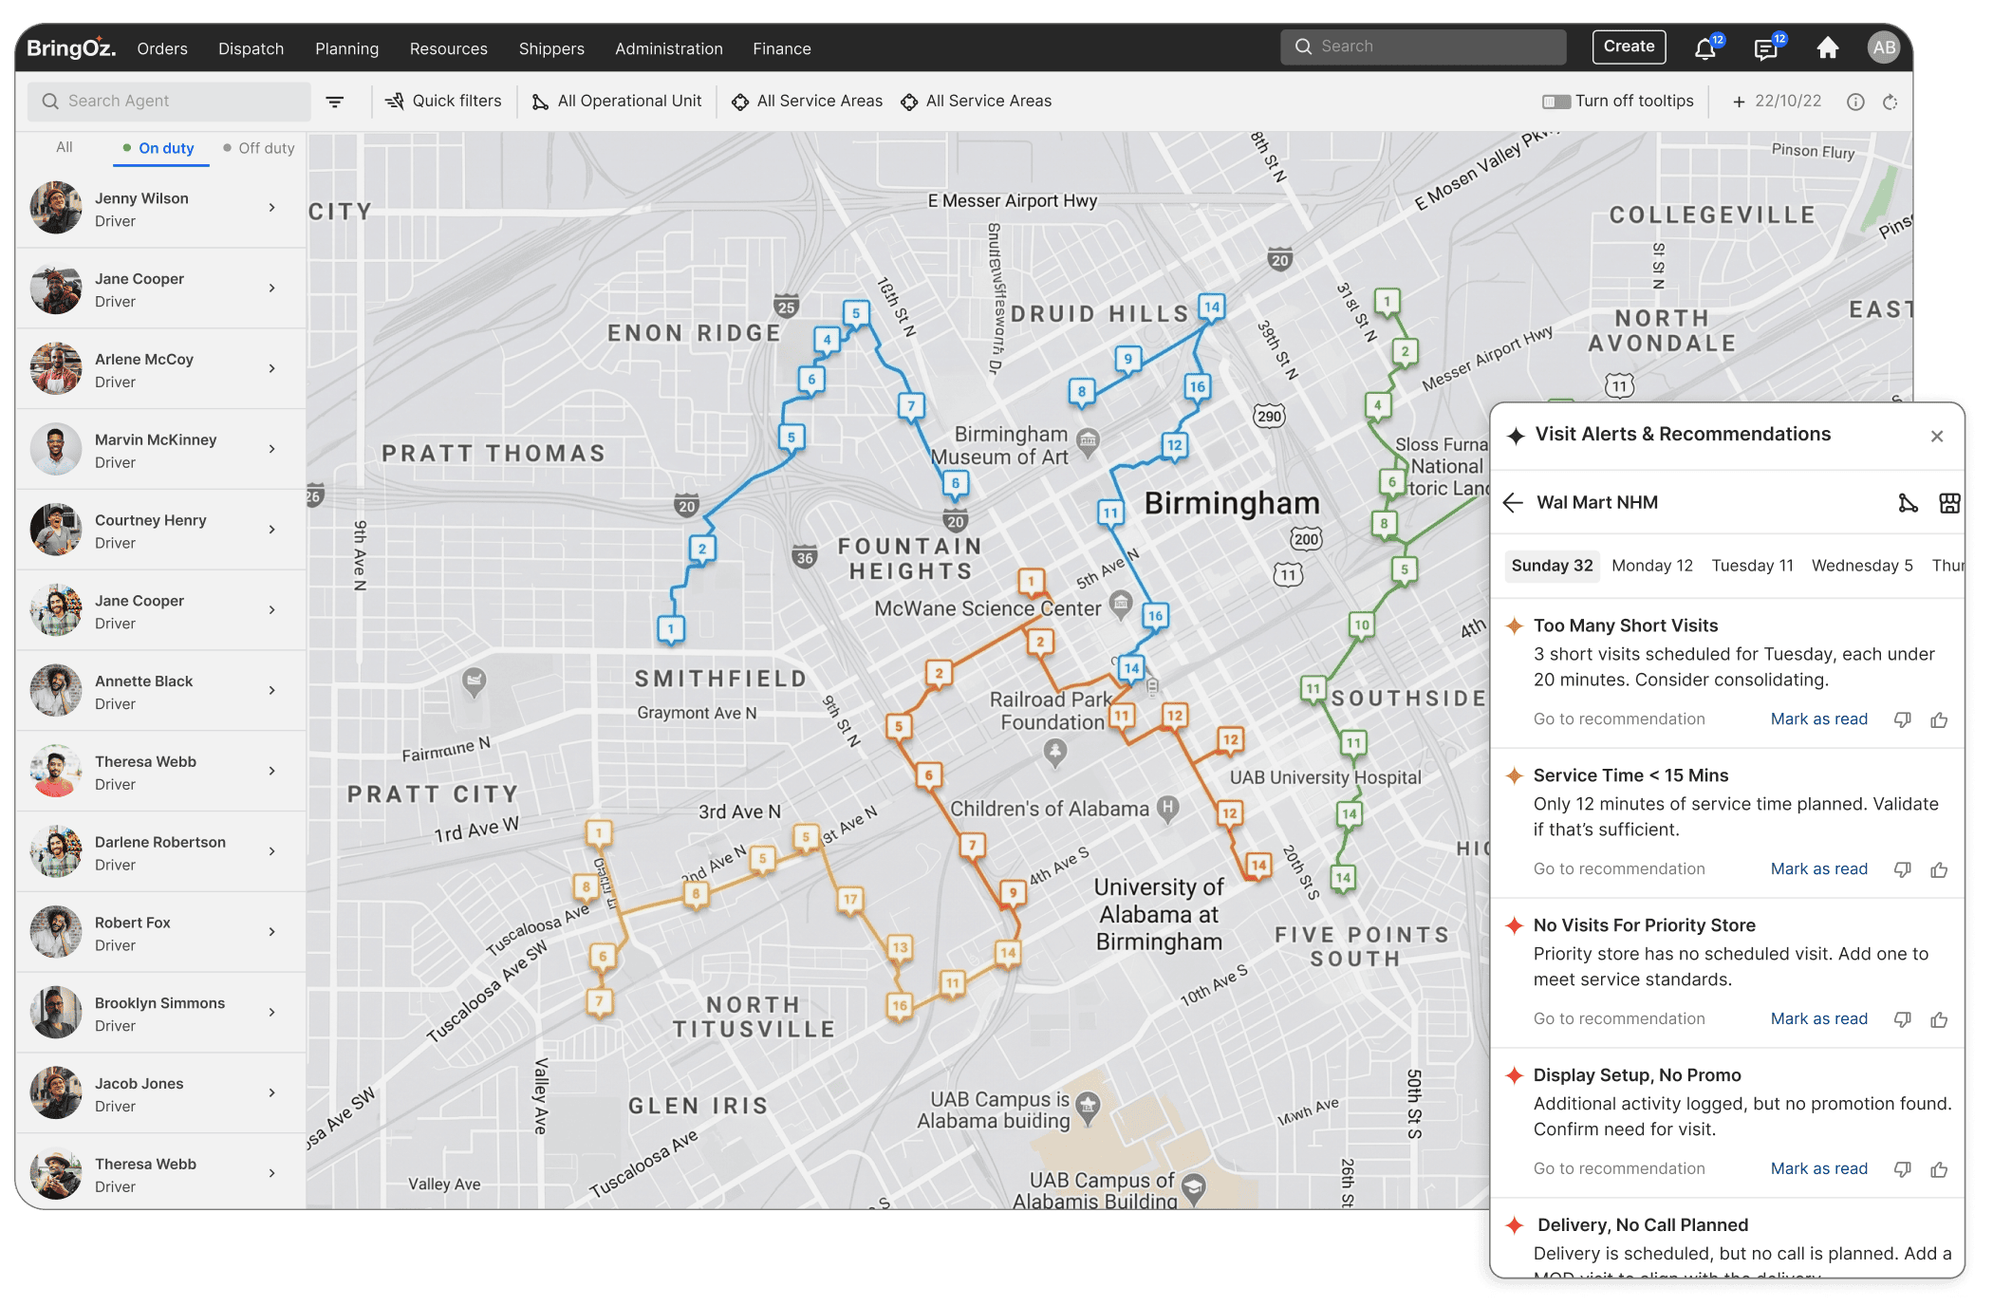This screenshot has height=1306, width=1993.
Task: Go to recommendation for Service Time alert
Action: click(1619, 869)
